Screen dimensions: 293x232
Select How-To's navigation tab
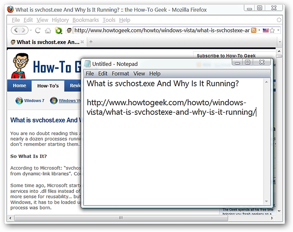(48, 86)
